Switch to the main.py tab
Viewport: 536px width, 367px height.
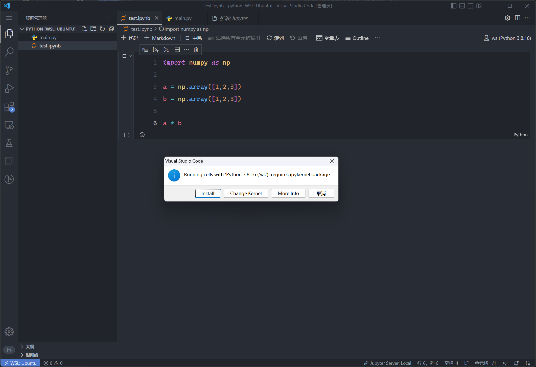pos(183,18)
